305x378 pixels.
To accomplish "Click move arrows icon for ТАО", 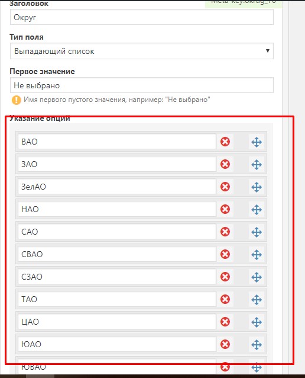I will point(257,299).
